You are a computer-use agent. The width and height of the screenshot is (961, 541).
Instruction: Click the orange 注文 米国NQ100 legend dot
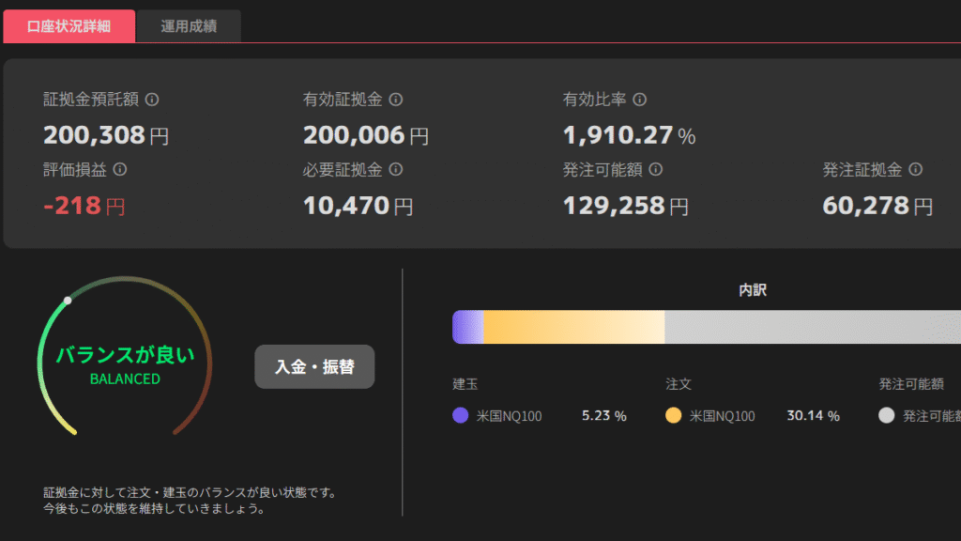point(674,415)
